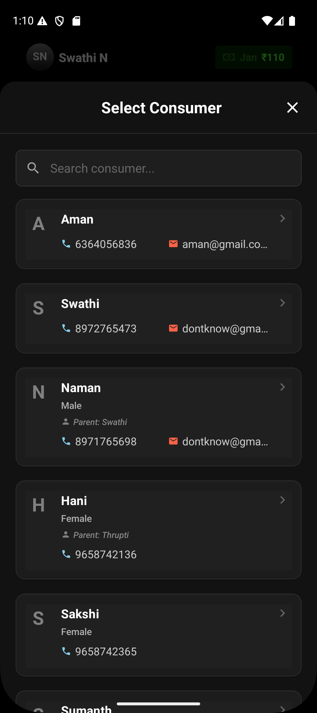Open Naman's chevron arrow

(x=282, y=387)
